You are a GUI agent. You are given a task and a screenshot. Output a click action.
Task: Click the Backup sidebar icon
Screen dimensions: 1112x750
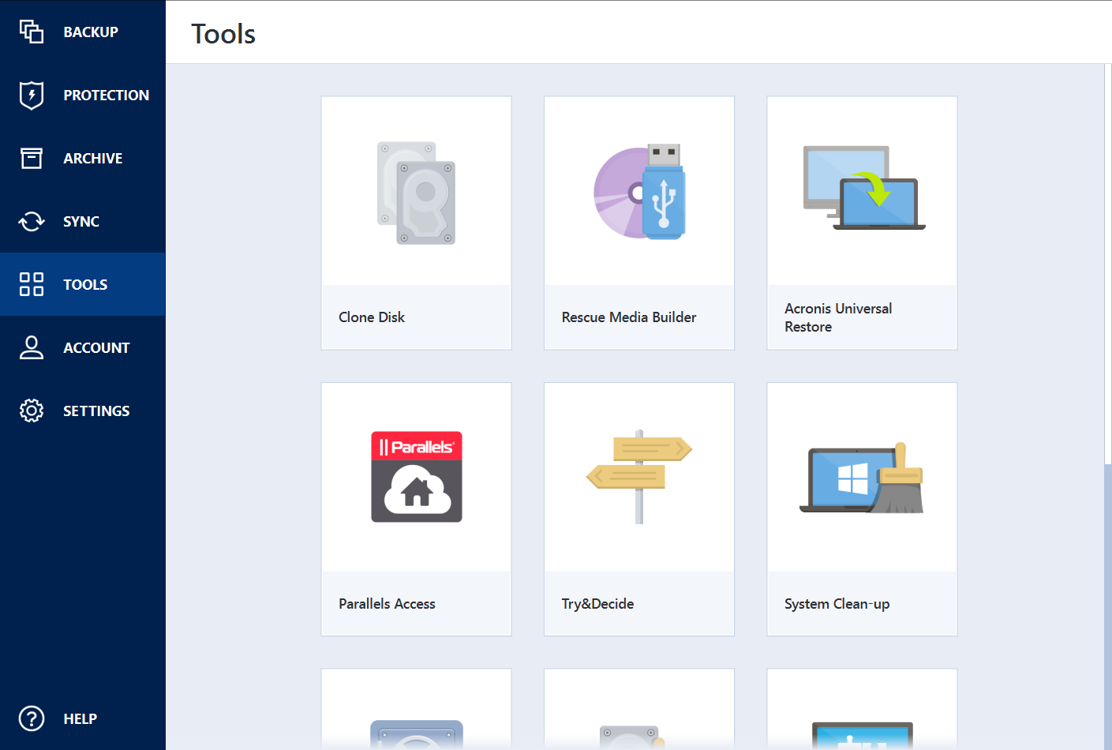tap(32, 32)
